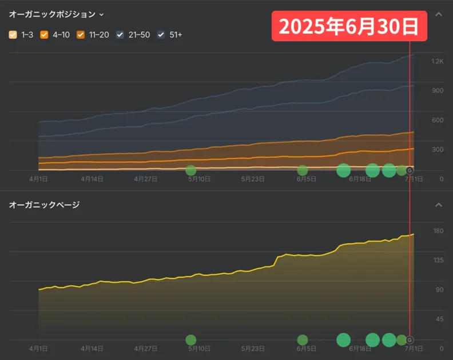Image resolution: width=453 pixels, height=360 pixels.
Task: Click green note marker near 6月5日 in pages chart
Action: pos(303,340)
